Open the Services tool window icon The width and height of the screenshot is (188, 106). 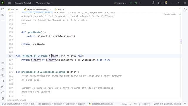click(3, 75)
